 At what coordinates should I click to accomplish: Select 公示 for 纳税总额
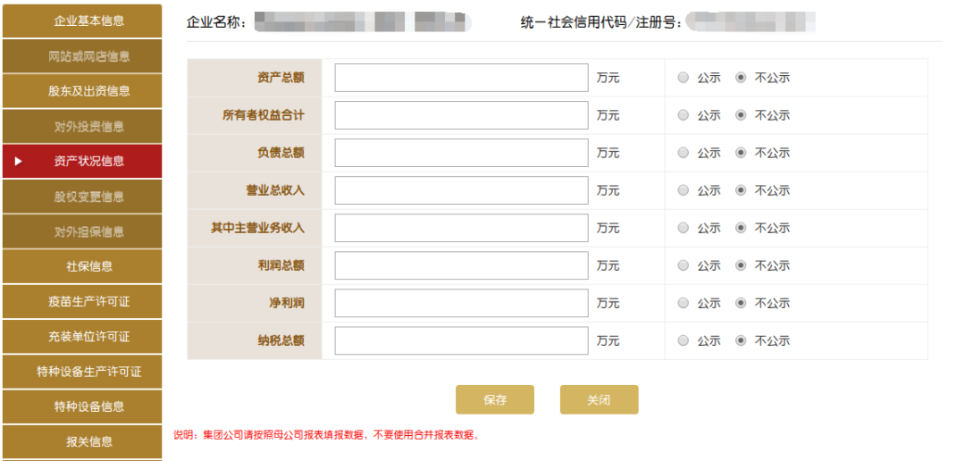[x=684, y=340]
